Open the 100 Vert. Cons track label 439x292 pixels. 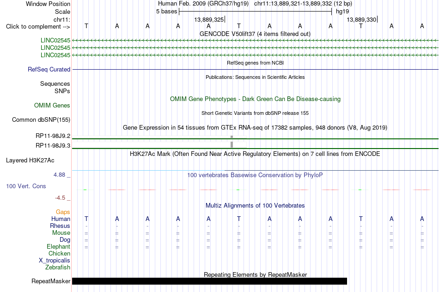(x=26, y=186)
